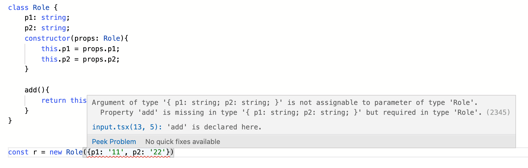The image size is (528, 168).
Task: Click the '11' string literal
Action: point(116,152)
